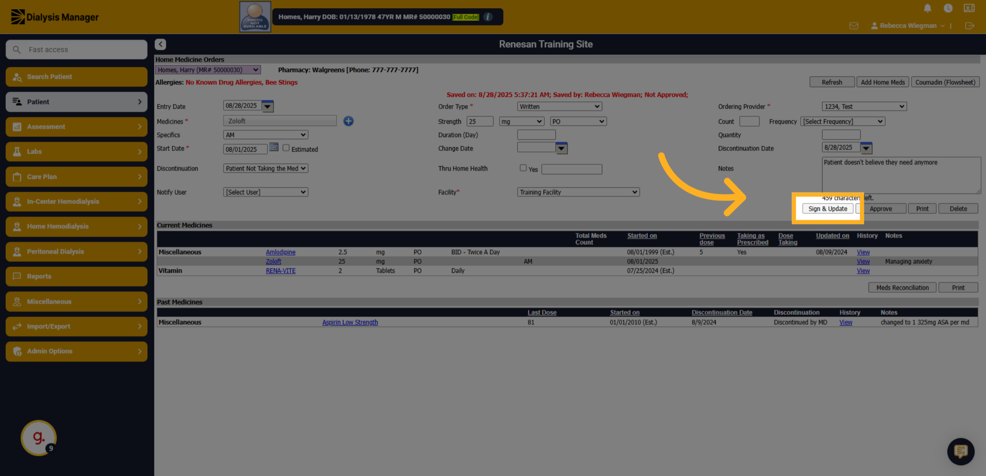Image resolution: width=986 pixels, height=476 pixels.
Task: Open the chat support bubble icon
Action: [x=961, y=451]
